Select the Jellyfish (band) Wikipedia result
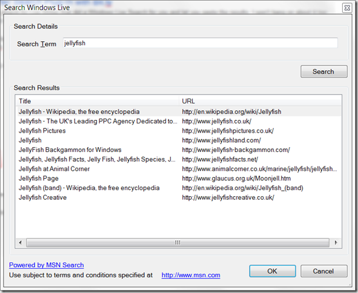This screenshot has height=293, width=358. [179, 188]
